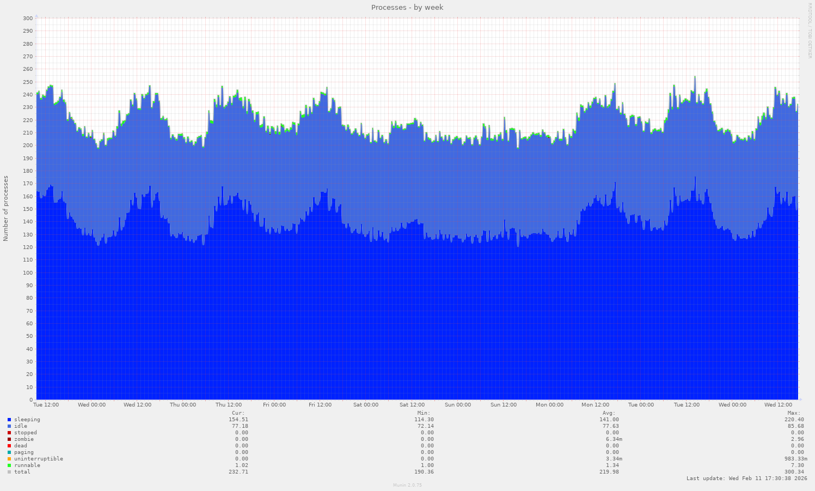815x491 pixels.
Task: Click the red stopped legend swatch
Action: [9, 433]
